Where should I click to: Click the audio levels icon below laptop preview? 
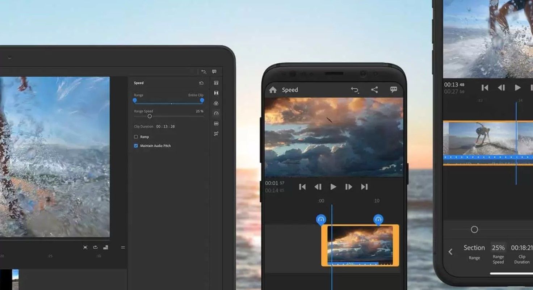click(105, 247)
